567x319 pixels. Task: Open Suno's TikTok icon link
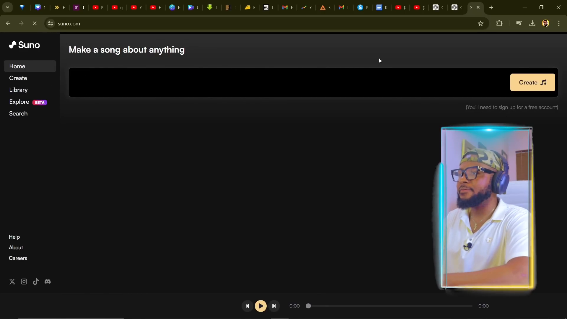(x=36, y=281)
